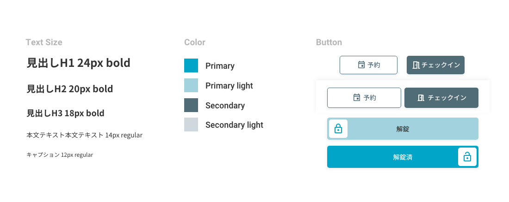Screen dimensions: 509x202
Task: Select the Primary color swatch
Action: [x=191, y=65]
